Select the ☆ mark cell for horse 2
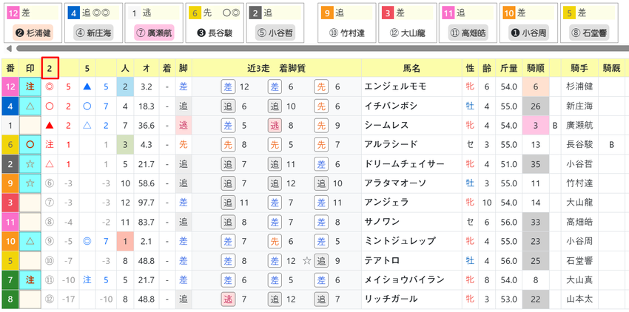629x312 pixels. (x=30, y=164)
